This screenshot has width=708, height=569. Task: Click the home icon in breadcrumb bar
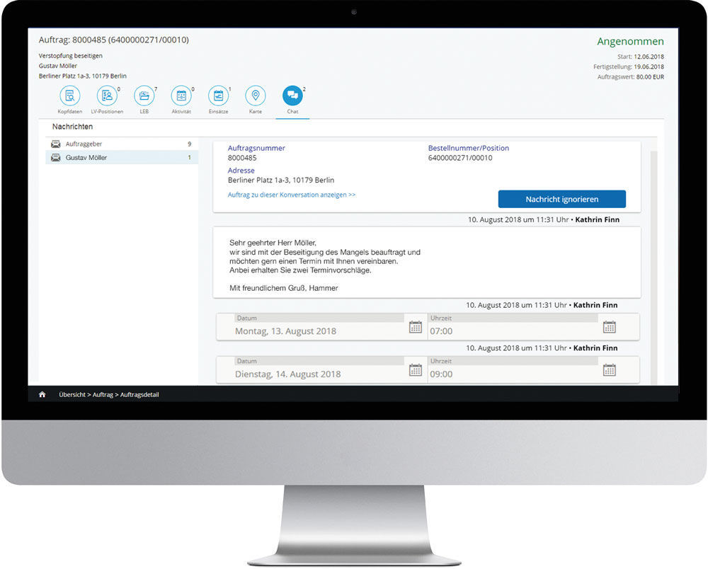coord(42,395)
